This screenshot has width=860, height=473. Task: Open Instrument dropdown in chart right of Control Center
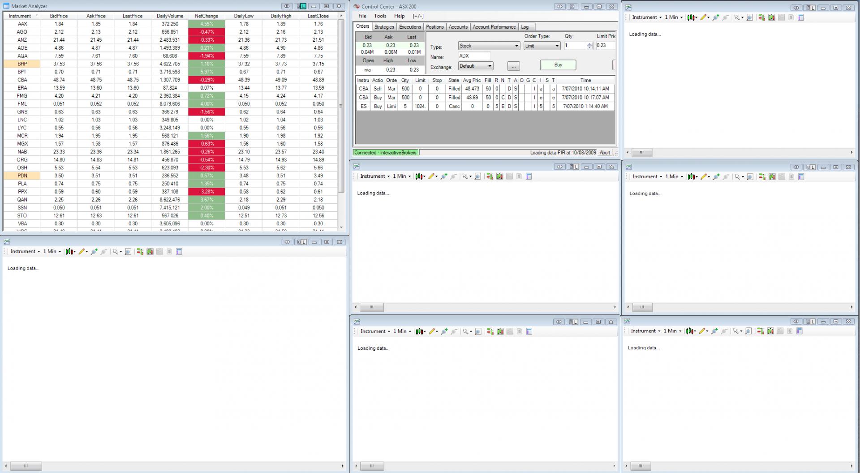tap(647, 17)
